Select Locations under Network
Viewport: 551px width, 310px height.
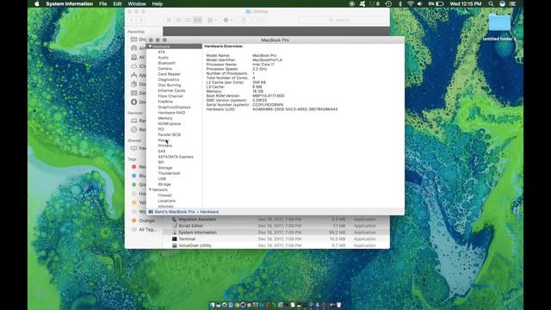(166, 201)
